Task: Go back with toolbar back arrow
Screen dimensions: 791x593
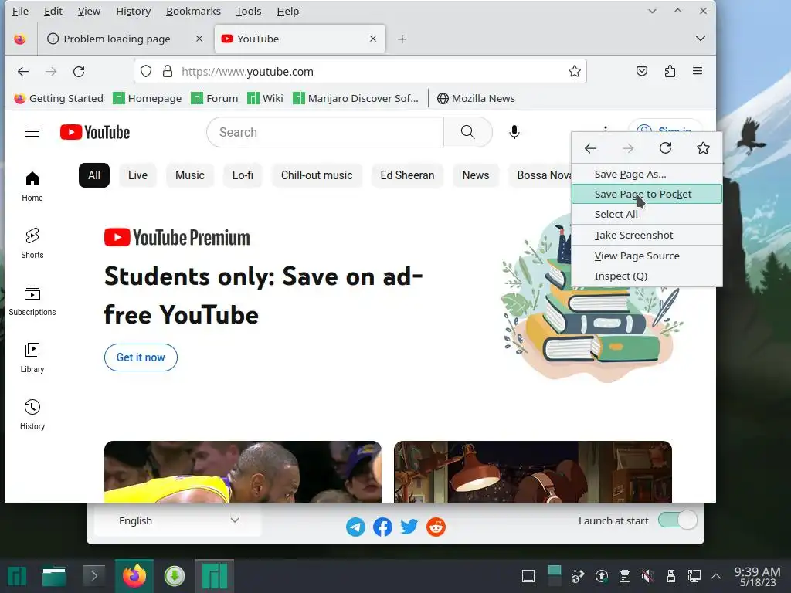Action: [x=22, y=72]
